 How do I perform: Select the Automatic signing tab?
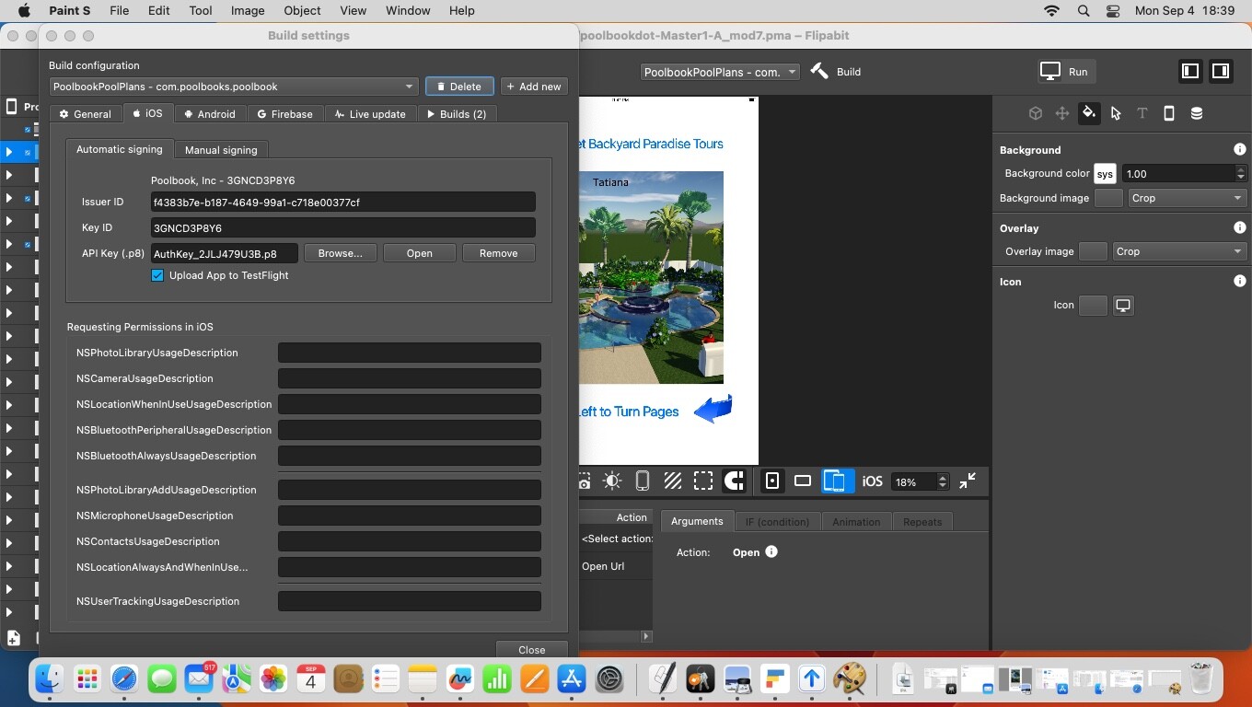tap(119, 149)
